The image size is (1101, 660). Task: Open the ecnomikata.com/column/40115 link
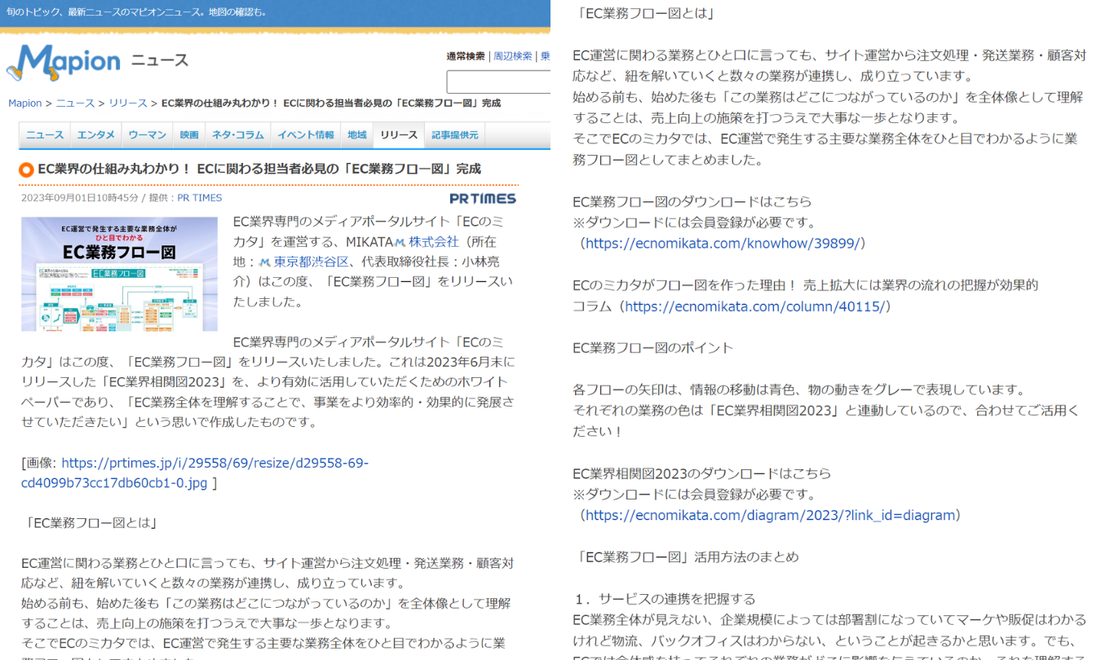[x=754, y=306]
